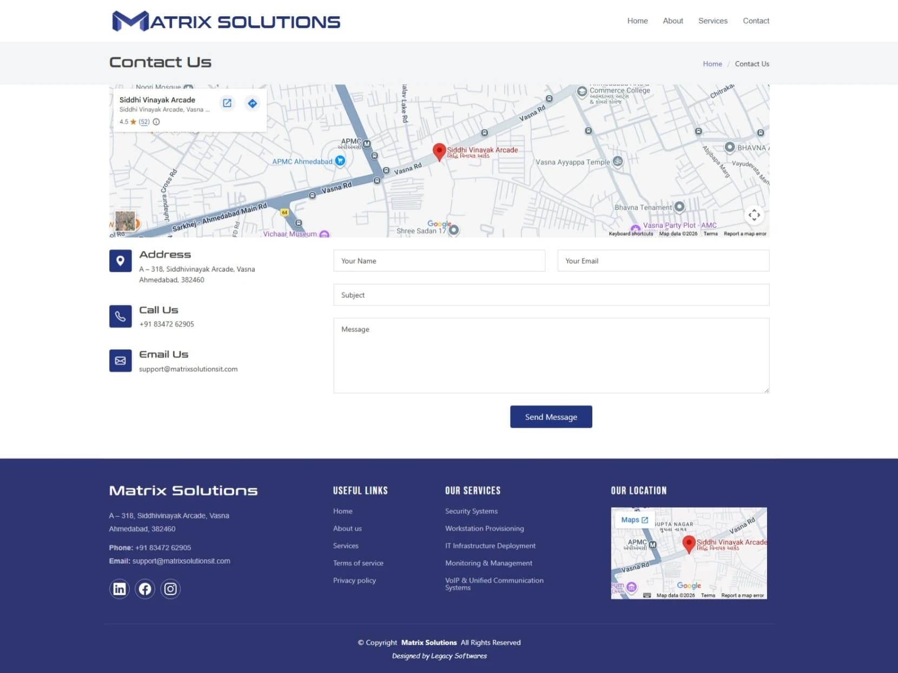Click the APMC Ahmedabad shopping marker
898x673 pixels.
tap(340, 161)
